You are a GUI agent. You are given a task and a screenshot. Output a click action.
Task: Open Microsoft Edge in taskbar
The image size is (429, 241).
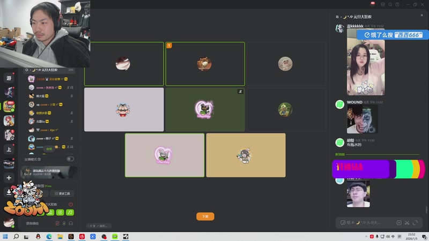coord(49,236)
